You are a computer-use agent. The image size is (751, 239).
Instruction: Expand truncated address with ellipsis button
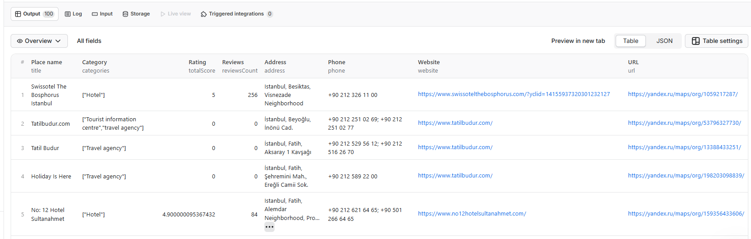(x=269, y=227)
